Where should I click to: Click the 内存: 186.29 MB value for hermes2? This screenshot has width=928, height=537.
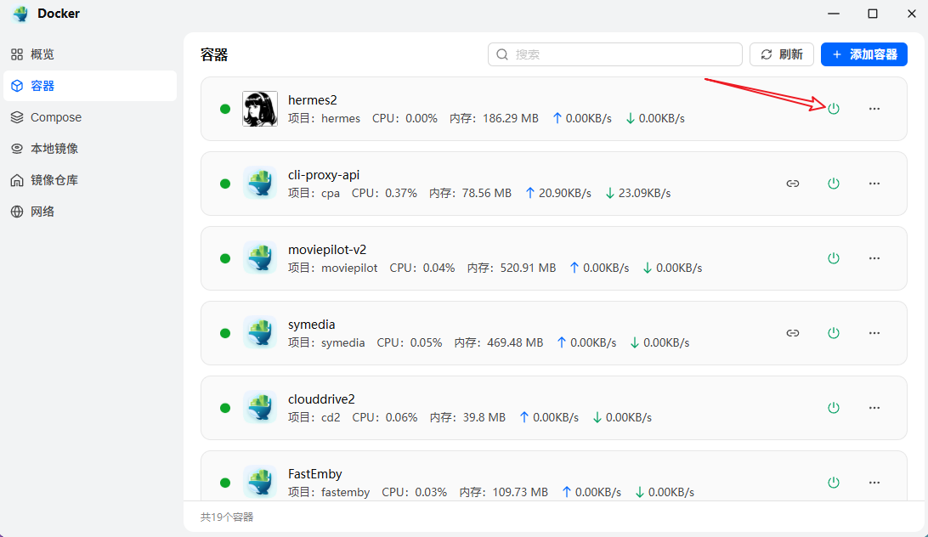[495, 118]
